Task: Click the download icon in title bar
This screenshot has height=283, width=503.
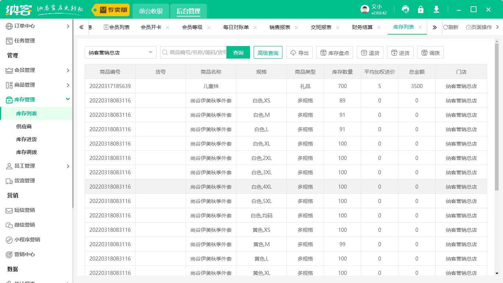Action: coord(436,9)
